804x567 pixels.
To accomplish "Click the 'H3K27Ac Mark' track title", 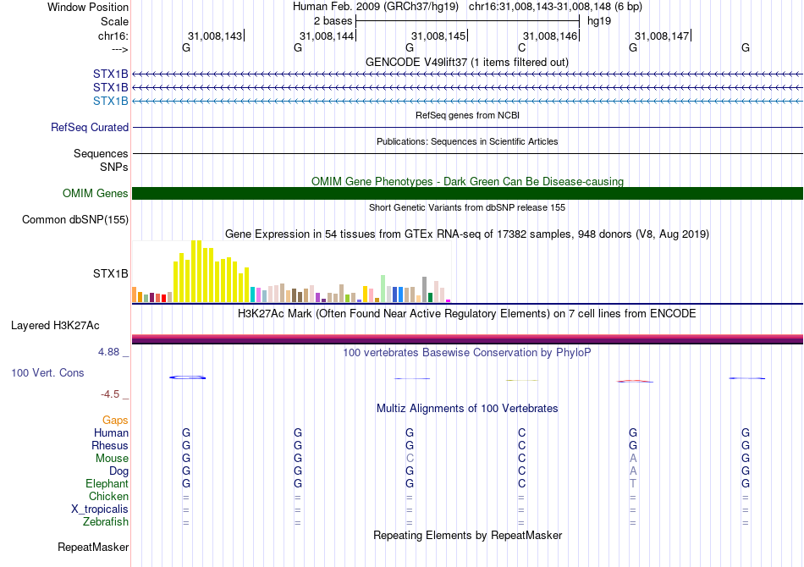I will pos(467,314).
